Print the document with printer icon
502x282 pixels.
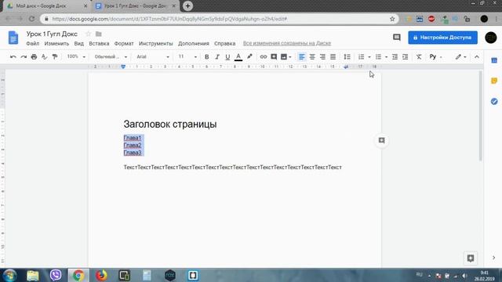[34, 57]
